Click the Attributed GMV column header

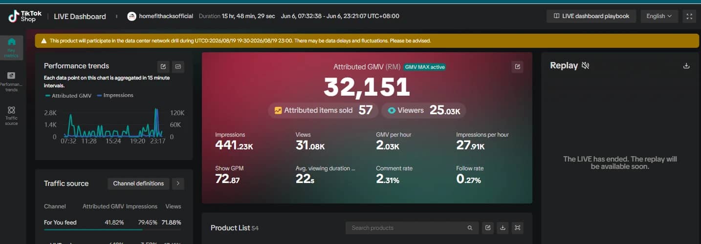click(103, 206)
